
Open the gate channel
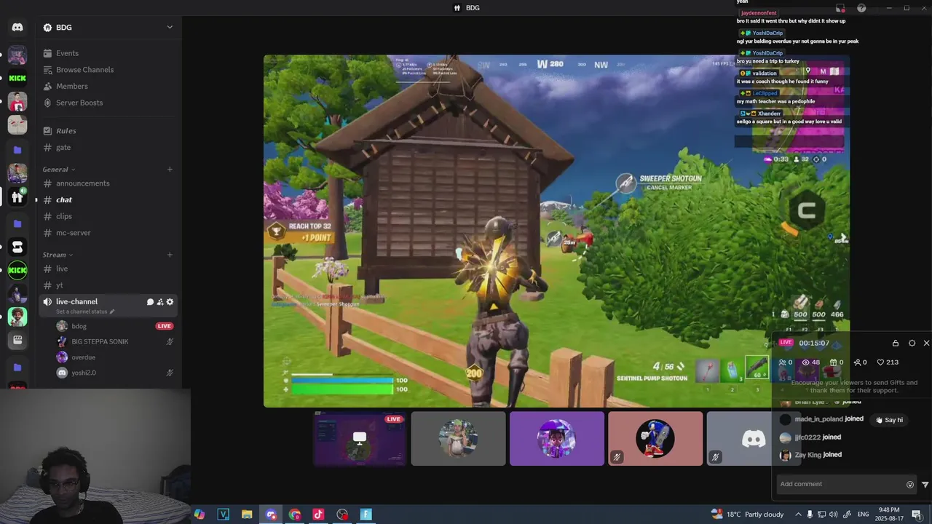point(108,147)
